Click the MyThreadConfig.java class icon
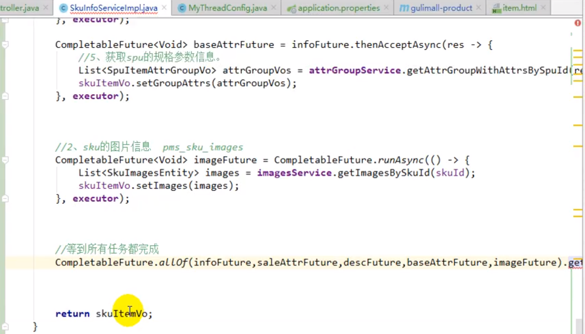 coord(182,8)
